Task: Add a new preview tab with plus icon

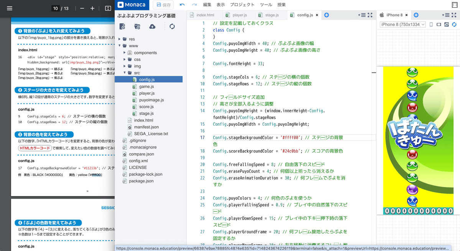Action: coord(416,15)
